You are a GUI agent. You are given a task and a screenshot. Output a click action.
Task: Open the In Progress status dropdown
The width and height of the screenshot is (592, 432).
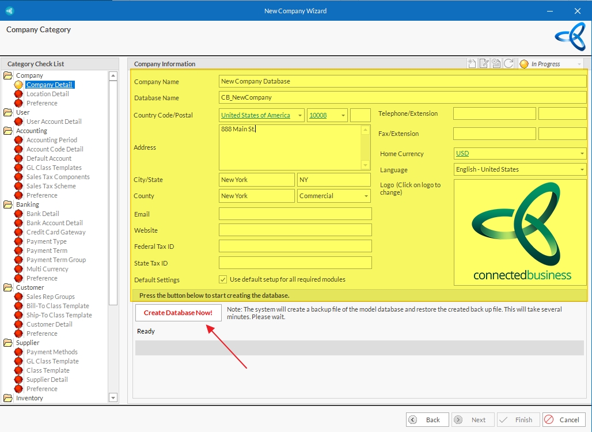coord(578,64)
